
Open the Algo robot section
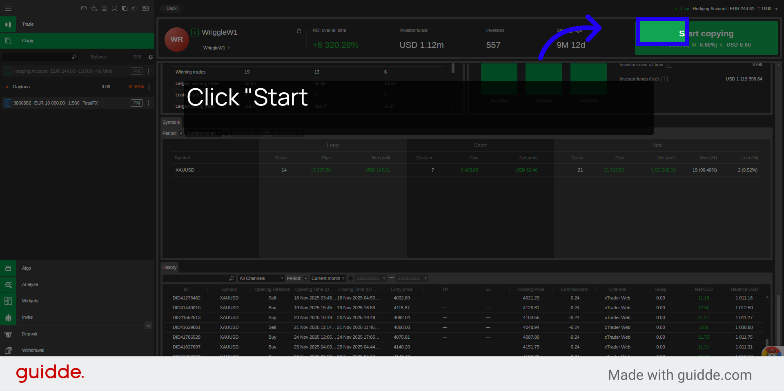(8, 268)
